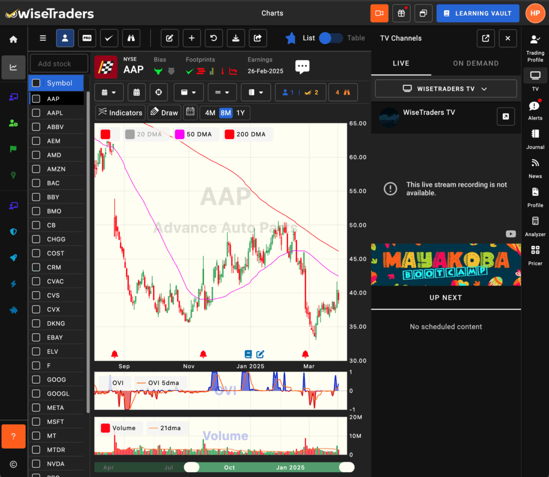Check the AAPL checkbox in stock list
549x477 pixels.
(36, 113)
